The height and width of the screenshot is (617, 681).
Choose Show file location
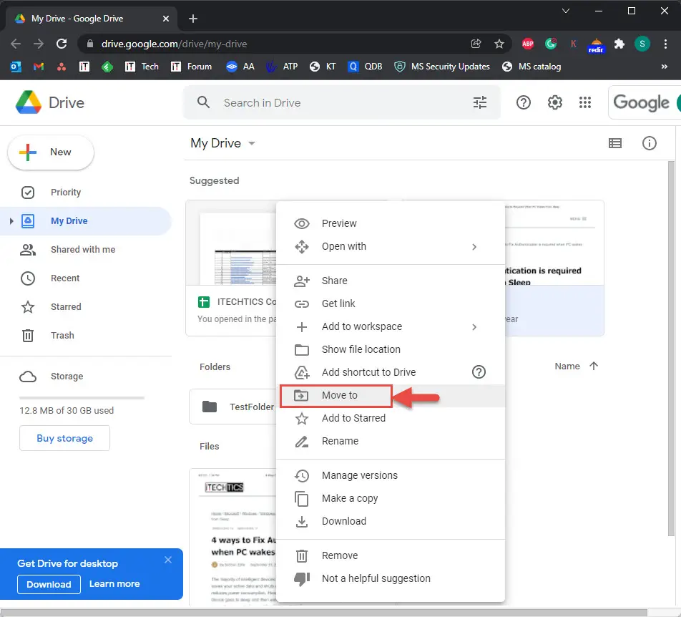click(x=391, y=349)
